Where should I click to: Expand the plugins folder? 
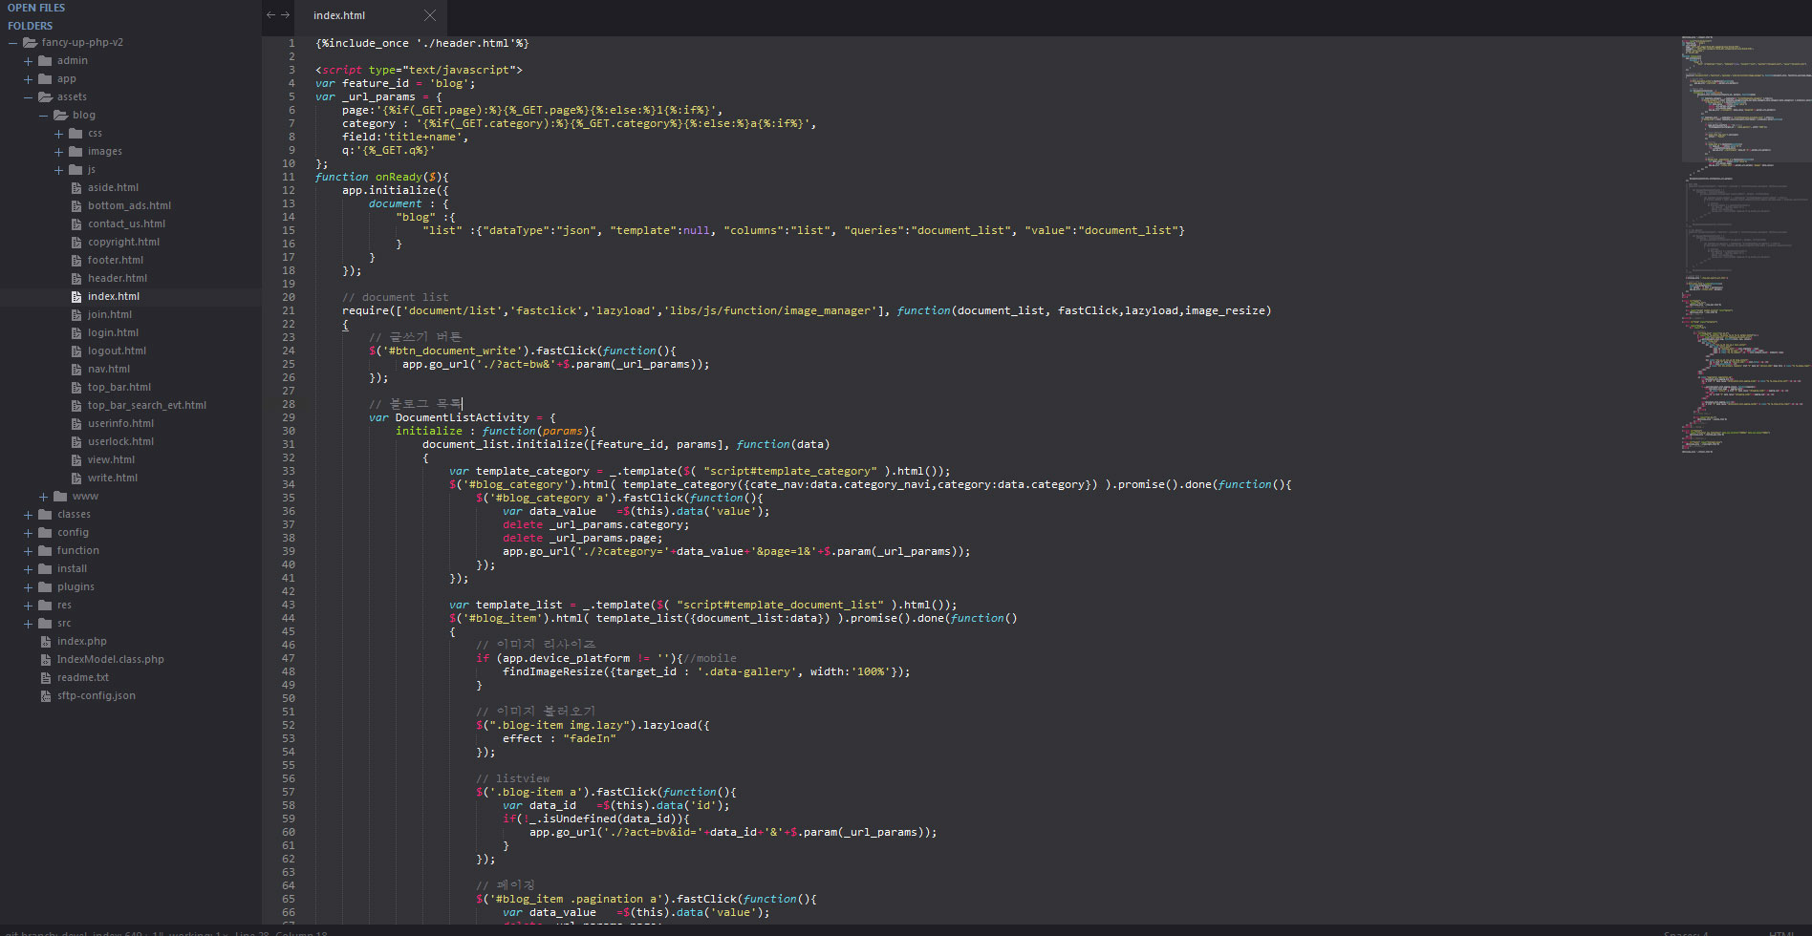tap(29, 587)
